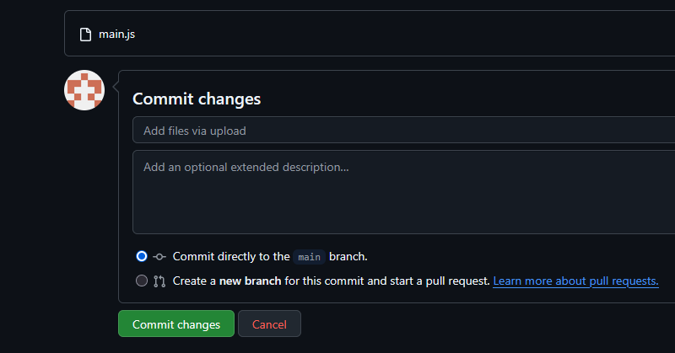Click the "Commit changes" heading
This screenshot has height=353, width=675.
click(197, 99)
